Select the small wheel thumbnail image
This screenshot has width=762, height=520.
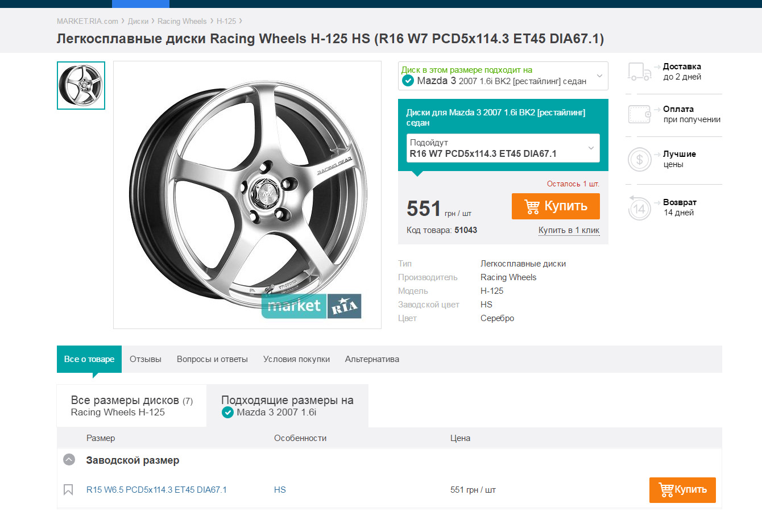click(81, 85)
